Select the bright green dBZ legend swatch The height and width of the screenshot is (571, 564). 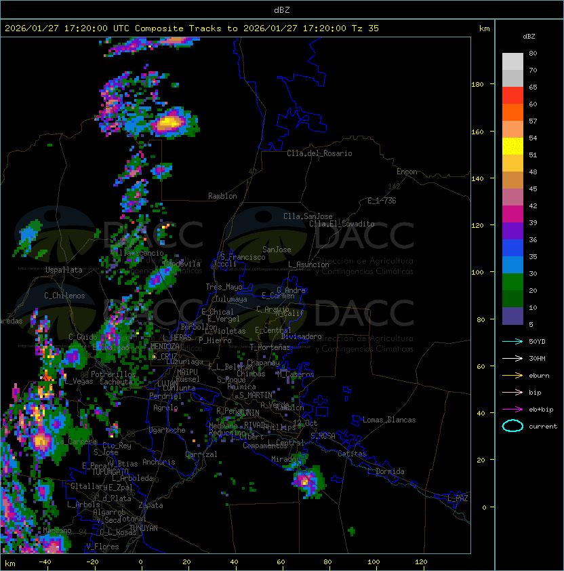[x=512, y=282]
